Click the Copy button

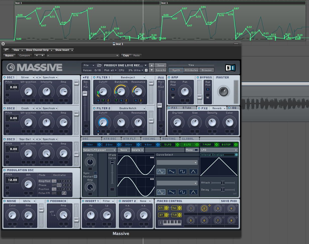(x=126, y=56)
